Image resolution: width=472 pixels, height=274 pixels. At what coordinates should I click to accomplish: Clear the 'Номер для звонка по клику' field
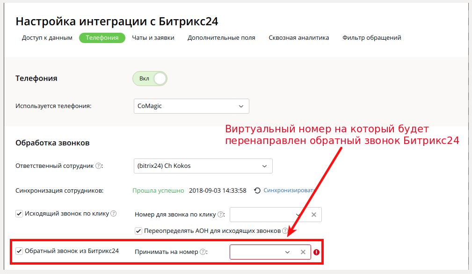[x=314, y=215]
